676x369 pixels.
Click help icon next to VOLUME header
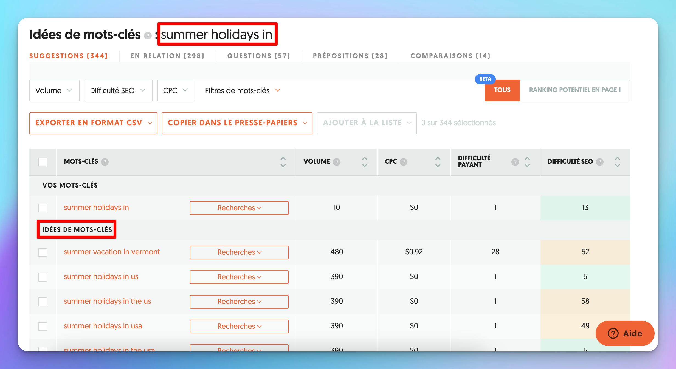pyautogui.click(x=337, y=162)
